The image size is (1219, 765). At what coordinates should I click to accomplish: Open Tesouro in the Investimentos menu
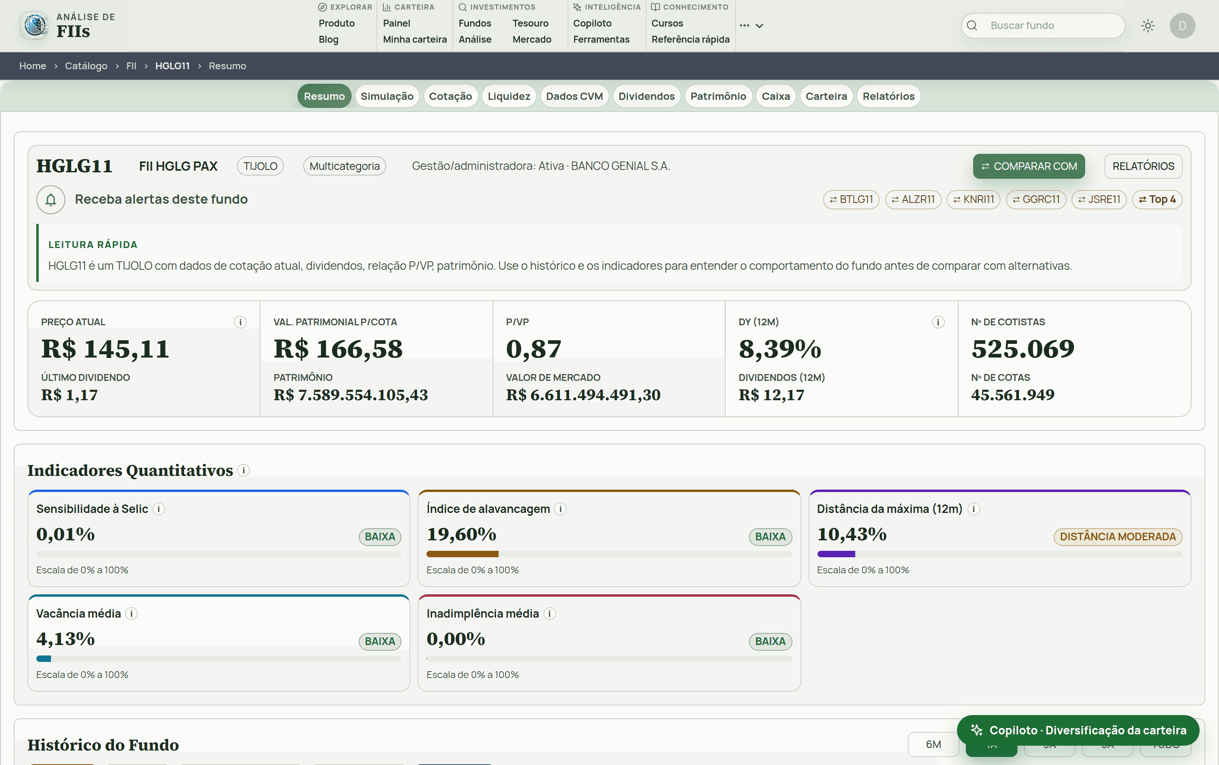pyautogui.click(x=530, y=23)
